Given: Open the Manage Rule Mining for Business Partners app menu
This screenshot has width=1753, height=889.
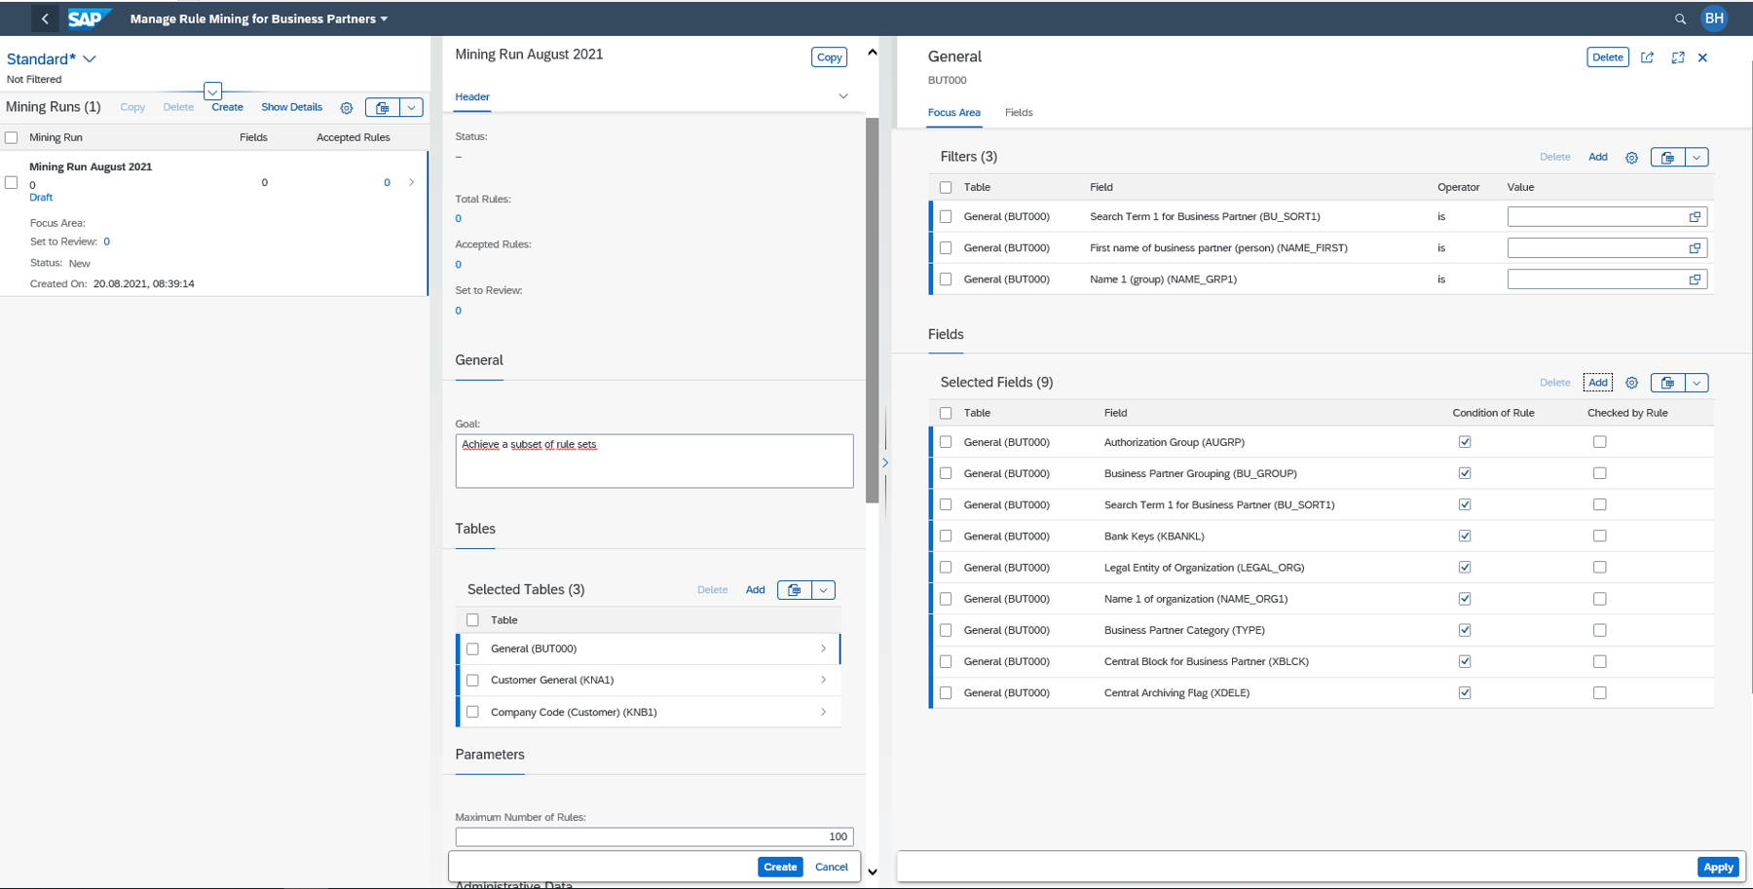Looking at the screenshot, I should [258, 18].
